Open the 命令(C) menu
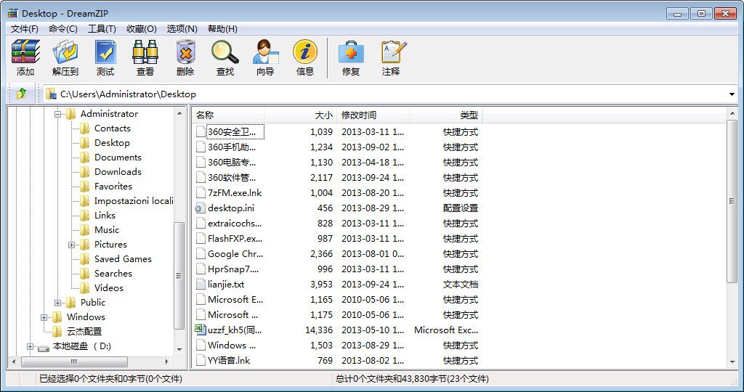 (63, 29)
